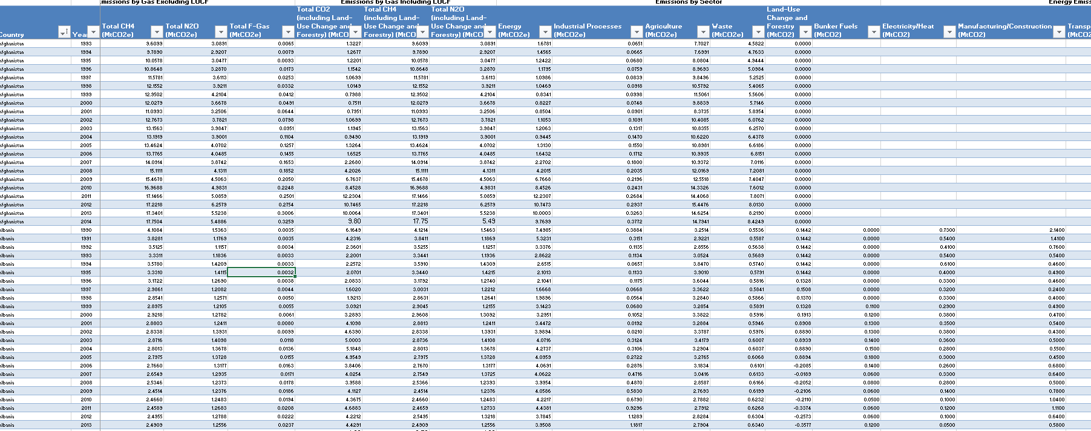The image size is (1091, 431).
Task: Select Afghanistan 1993 Land-Use Forestry cell 0.0000
Action: click(x=789, y=44)
